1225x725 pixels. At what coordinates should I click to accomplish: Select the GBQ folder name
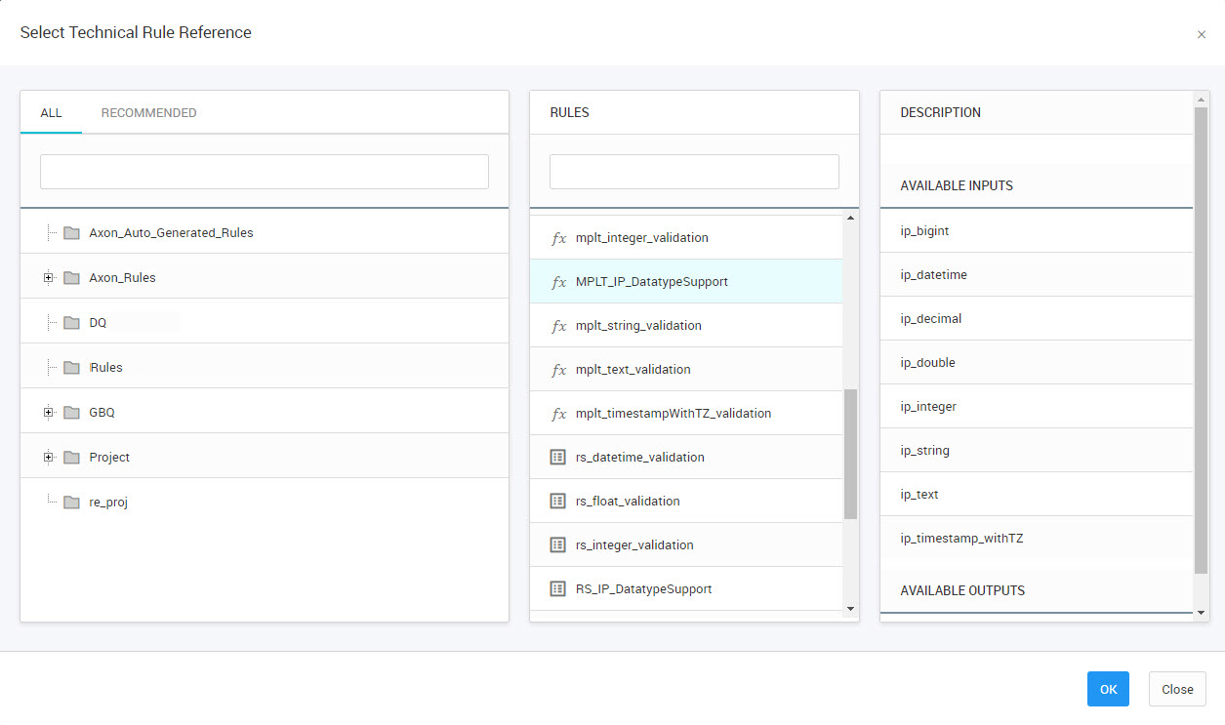(x=102, y=413)
